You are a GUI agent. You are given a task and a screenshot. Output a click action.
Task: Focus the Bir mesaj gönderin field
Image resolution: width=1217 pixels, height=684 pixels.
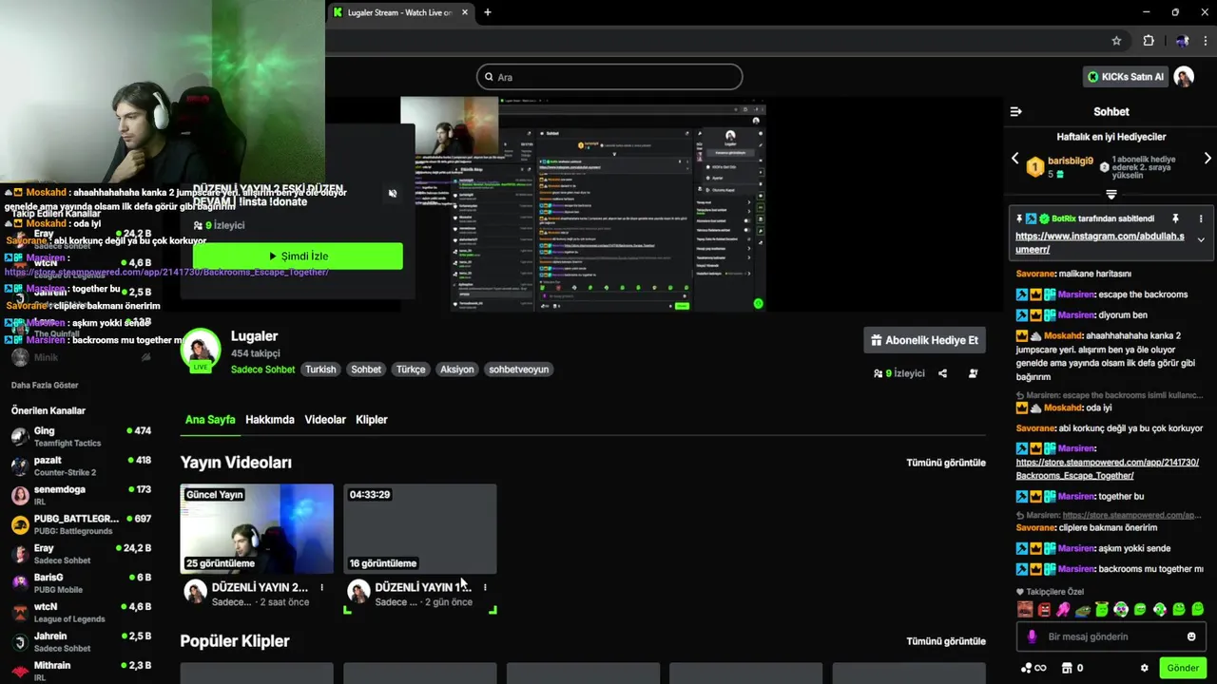pyautogui.click(x=1111, y=636)
